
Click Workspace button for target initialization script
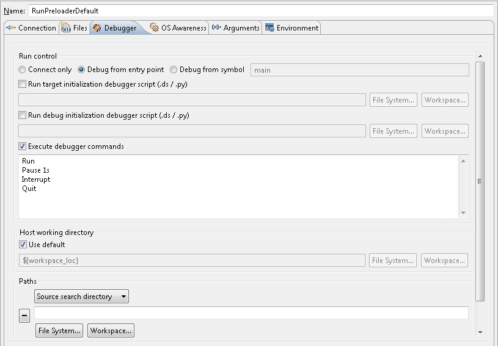(x=445, y=100)
